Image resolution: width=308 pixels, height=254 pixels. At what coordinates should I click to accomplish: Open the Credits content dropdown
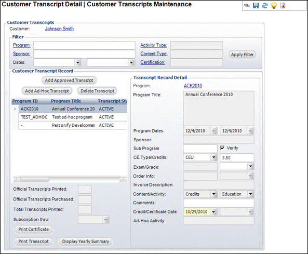pos(213,194)
